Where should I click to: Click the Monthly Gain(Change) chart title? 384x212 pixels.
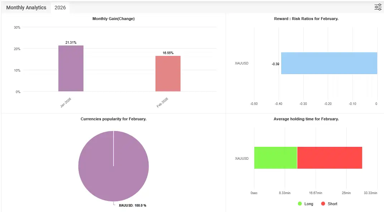point(113,19)
